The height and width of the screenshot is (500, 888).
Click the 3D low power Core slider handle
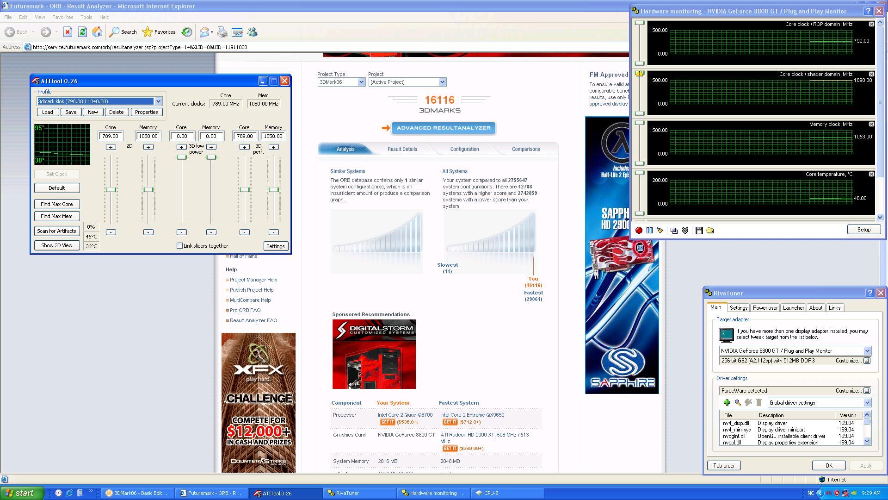click(x=182, y=157)
